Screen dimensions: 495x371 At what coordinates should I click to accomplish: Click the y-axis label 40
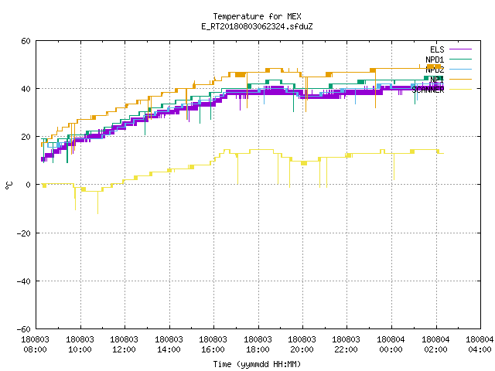point(26,89)
